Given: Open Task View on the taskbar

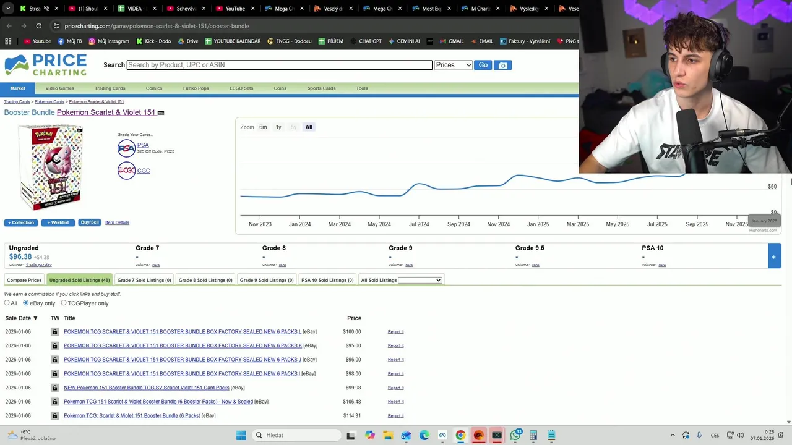Looking at the screenshot, I should pos(351,435).
